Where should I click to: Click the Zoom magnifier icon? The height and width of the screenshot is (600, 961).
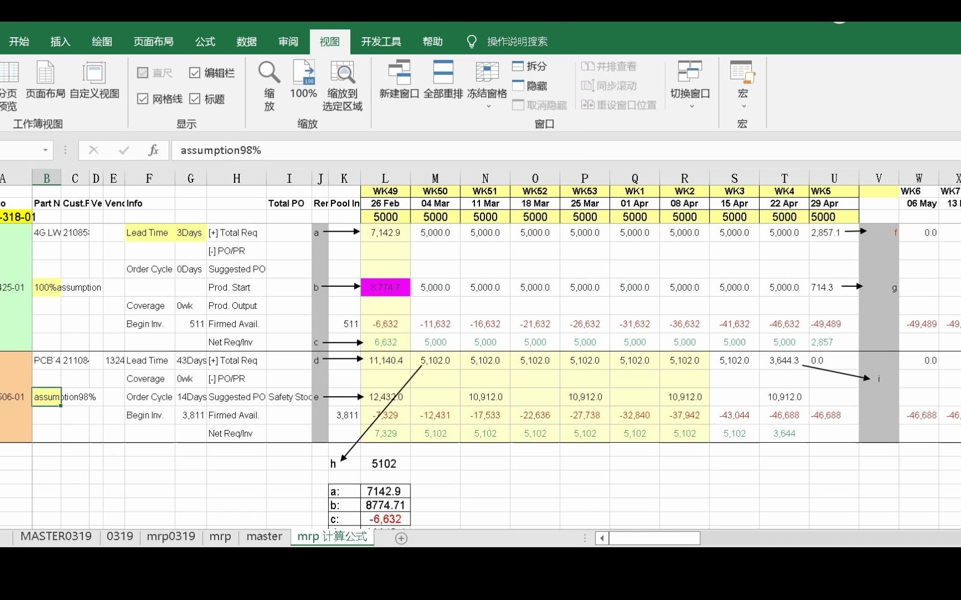click(269, 72)
